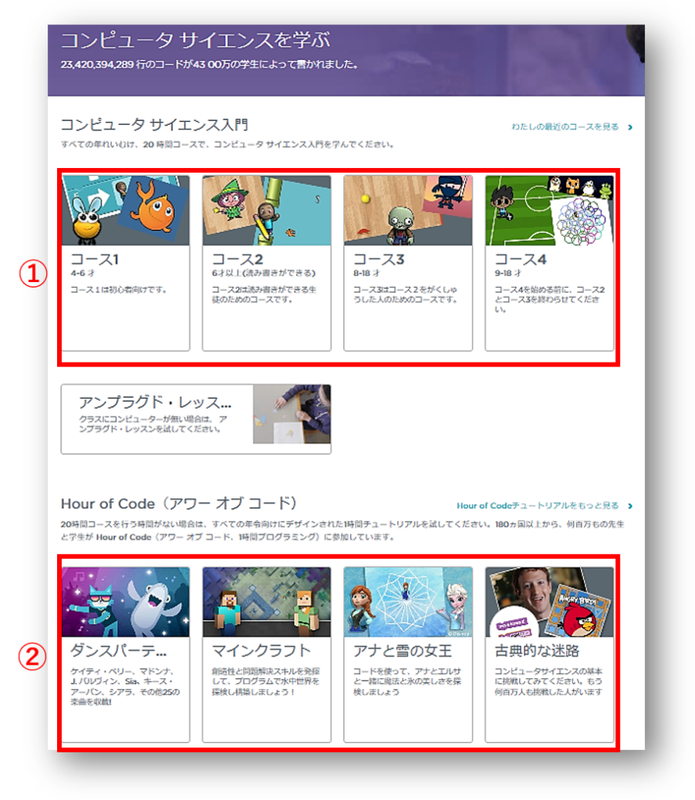Click the Hour of Code（アワー オブ コード） heading
Image resolution: width=695 pixels, height=800 pixels.
click(x=179, y=504)
